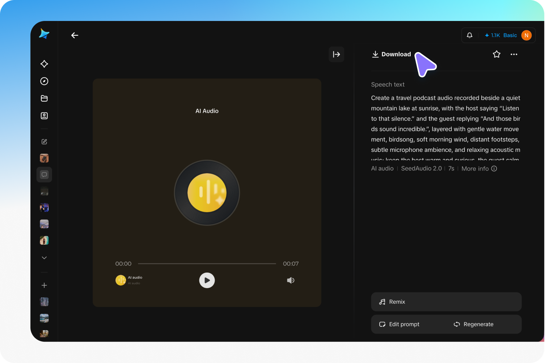Go back with the left arrow

(x=75, y=35)
